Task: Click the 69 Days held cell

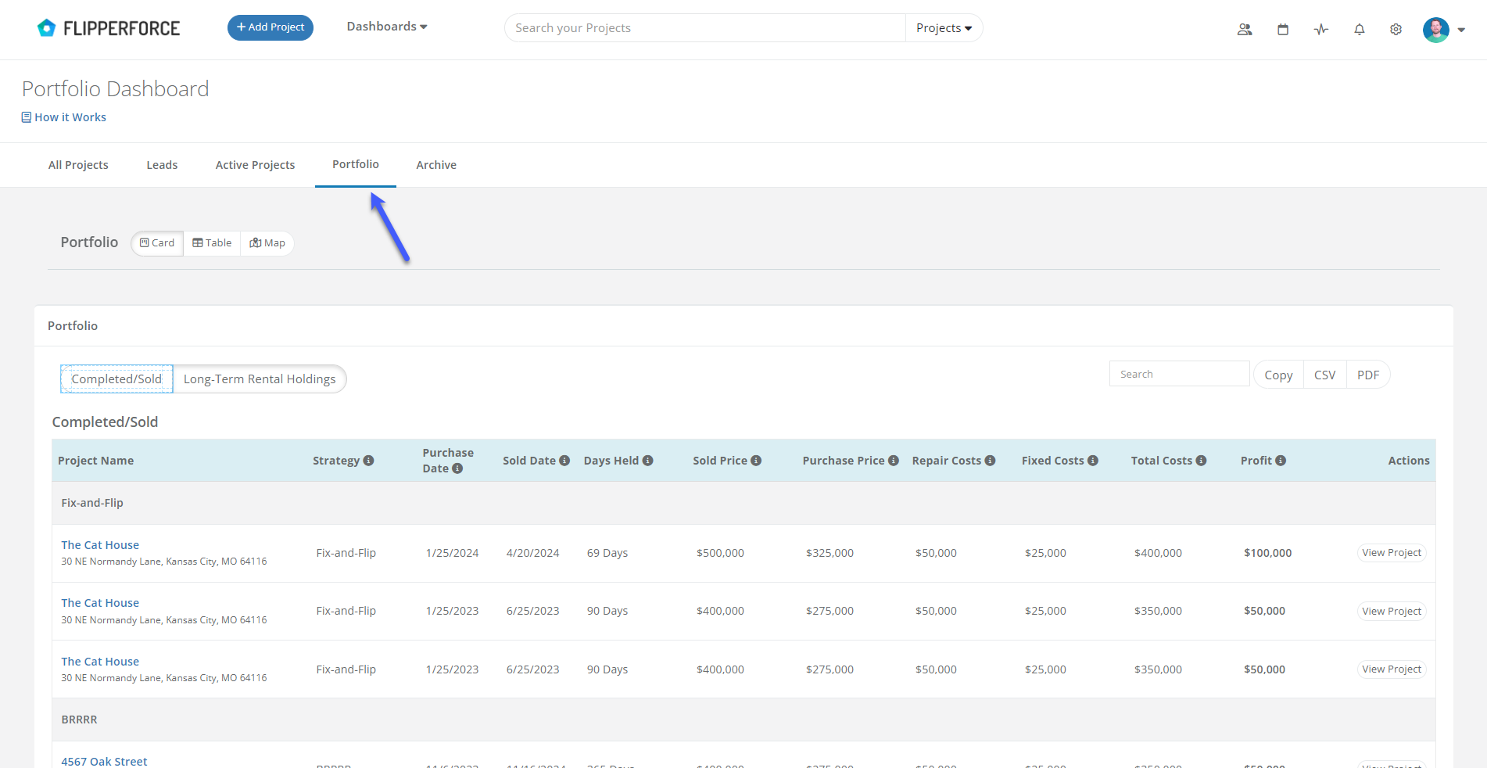Action: 607,553
